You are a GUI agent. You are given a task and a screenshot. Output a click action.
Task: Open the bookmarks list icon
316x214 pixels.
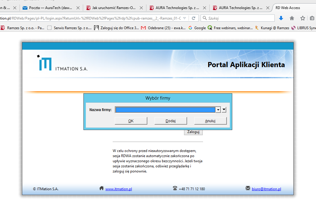pyautogui.click(x=312, y=18)
